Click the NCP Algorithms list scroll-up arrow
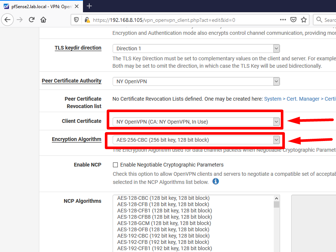Image resolution: width=336 pixels, height=252 pixels. (276, 198)
